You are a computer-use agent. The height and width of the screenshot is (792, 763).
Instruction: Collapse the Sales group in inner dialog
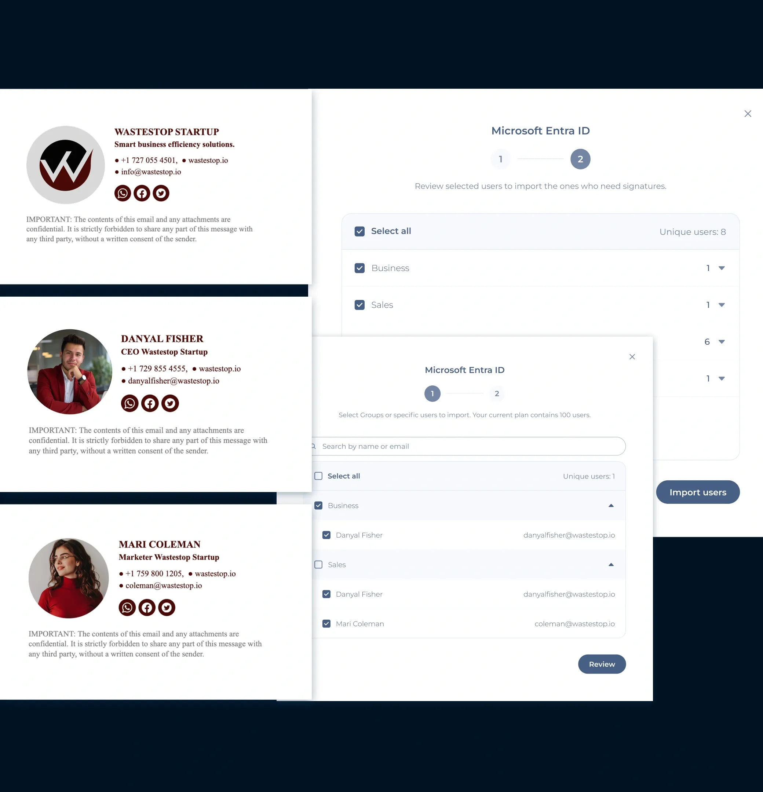(x=612, y=564)
